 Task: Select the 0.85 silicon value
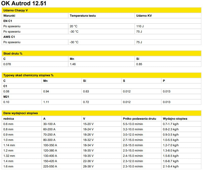tap(139, 64)
